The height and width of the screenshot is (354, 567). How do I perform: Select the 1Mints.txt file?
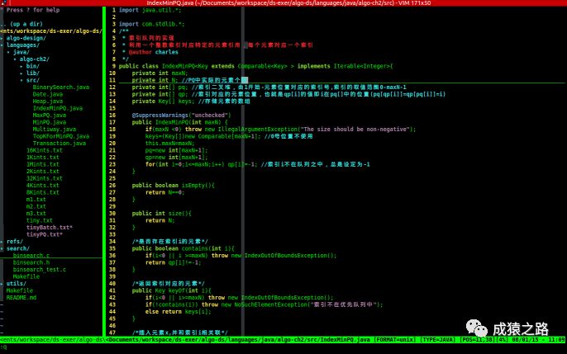[x=42, y=164]
